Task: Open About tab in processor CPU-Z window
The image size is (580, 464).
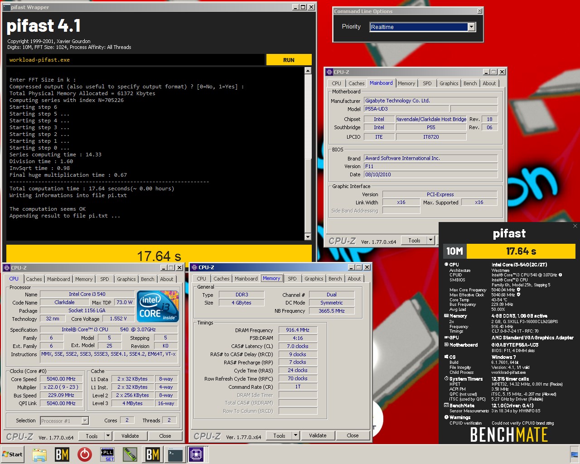Action: tap(167, 279)
